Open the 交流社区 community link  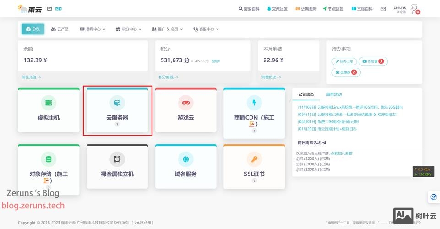tap(277, 9)
